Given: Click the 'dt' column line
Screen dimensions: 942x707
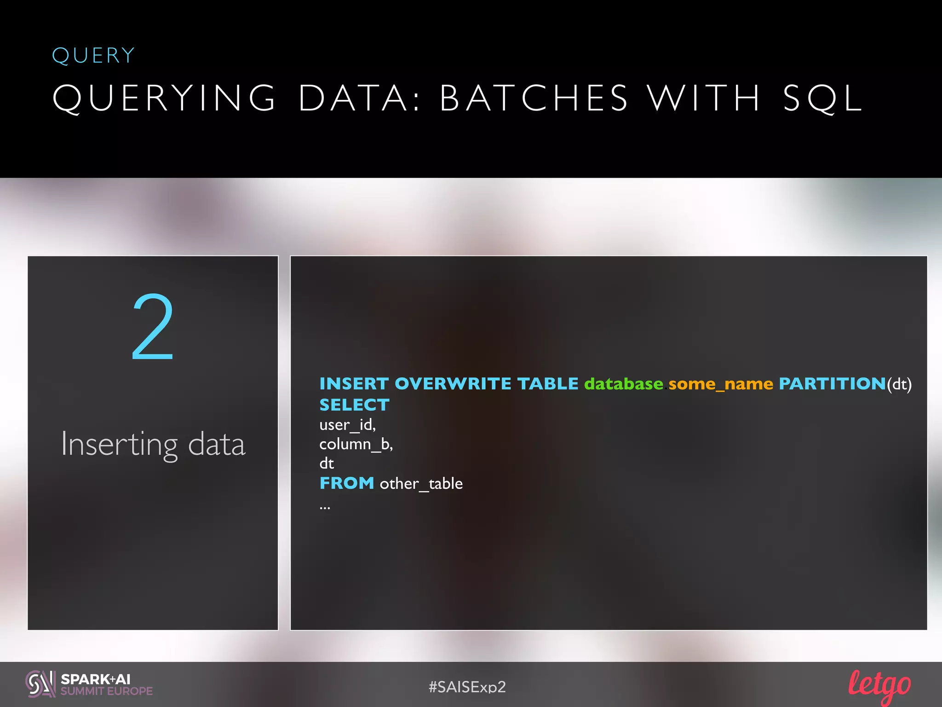Looking at the screenshot, I should pos(327,464).
